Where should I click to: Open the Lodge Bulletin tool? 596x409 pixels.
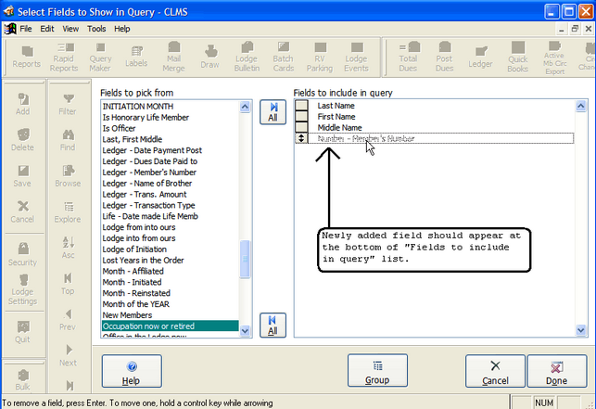click(x=247, y=56)
